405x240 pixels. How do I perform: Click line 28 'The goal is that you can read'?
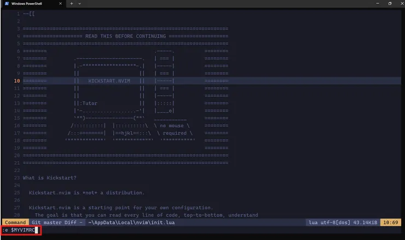[146, 215]
